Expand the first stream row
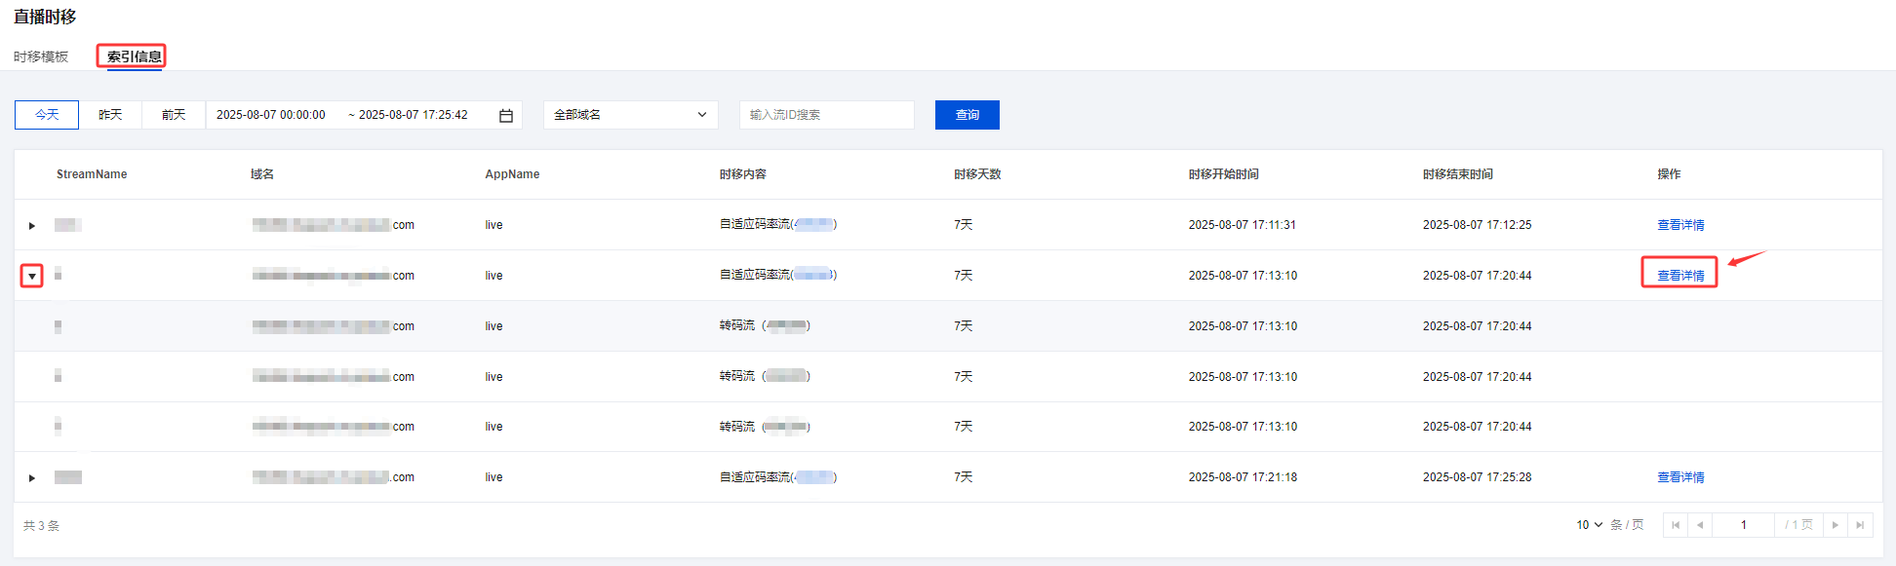The width and height of the screenshot is (1896, 566). point(32,226)
